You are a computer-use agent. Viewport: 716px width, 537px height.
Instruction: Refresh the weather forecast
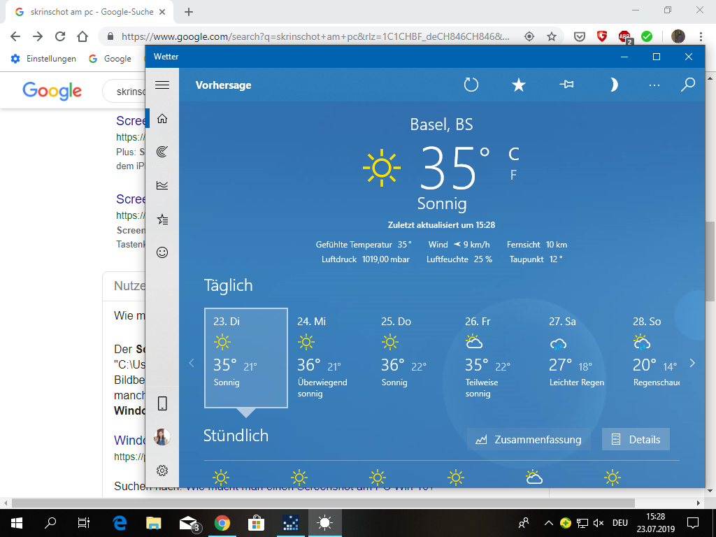pyautogui.click(x=471, y=85)
